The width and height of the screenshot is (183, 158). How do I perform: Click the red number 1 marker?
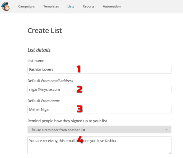pyautogui.click(x=78, y=69)
